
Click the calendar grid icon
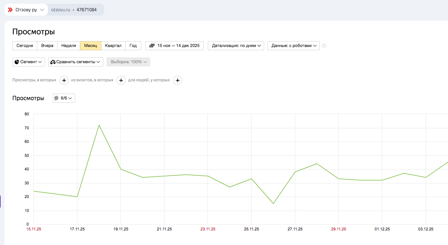152,46
